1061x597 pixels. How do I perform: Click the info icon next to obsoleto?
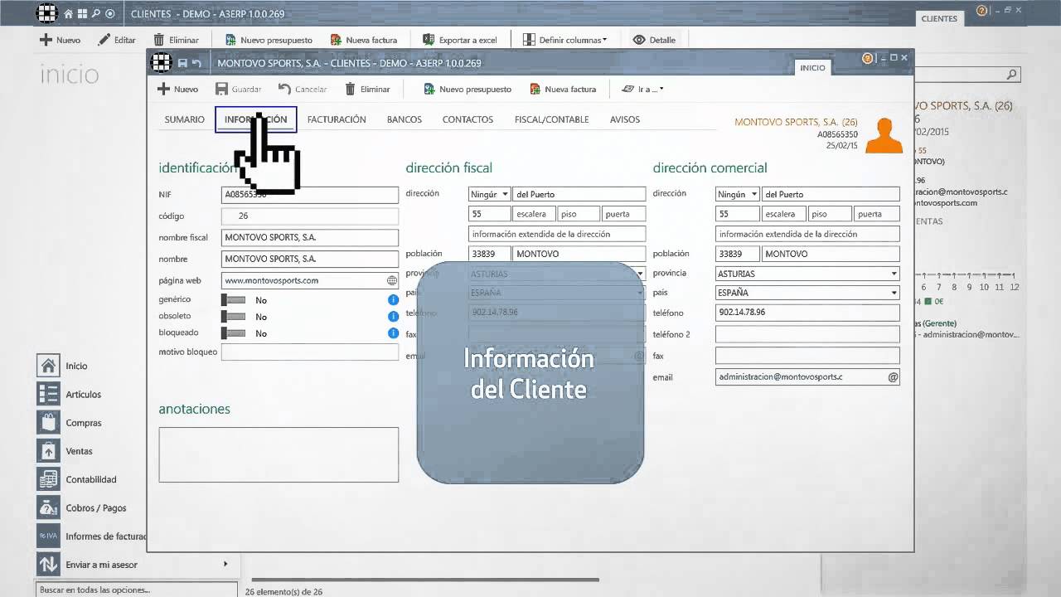tap(394, 316)
